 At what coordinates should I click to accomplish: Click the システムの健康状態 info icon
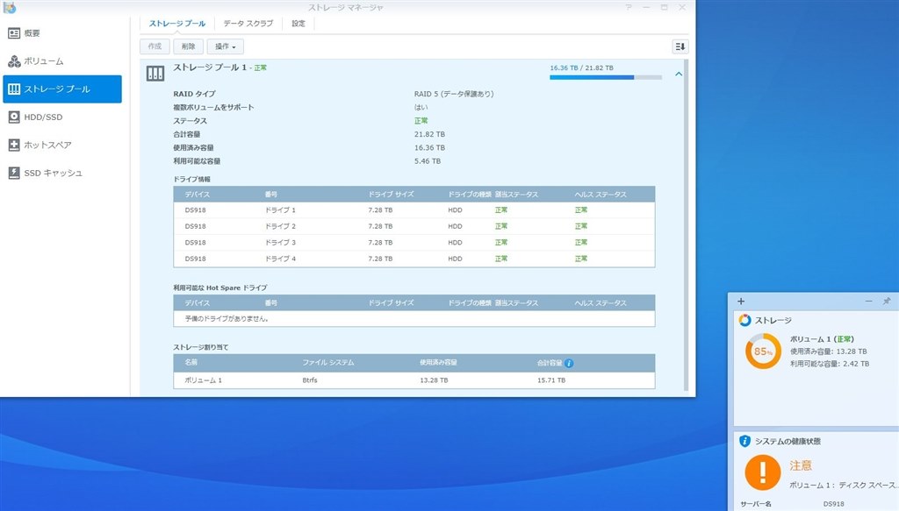(x=744, y=441)
